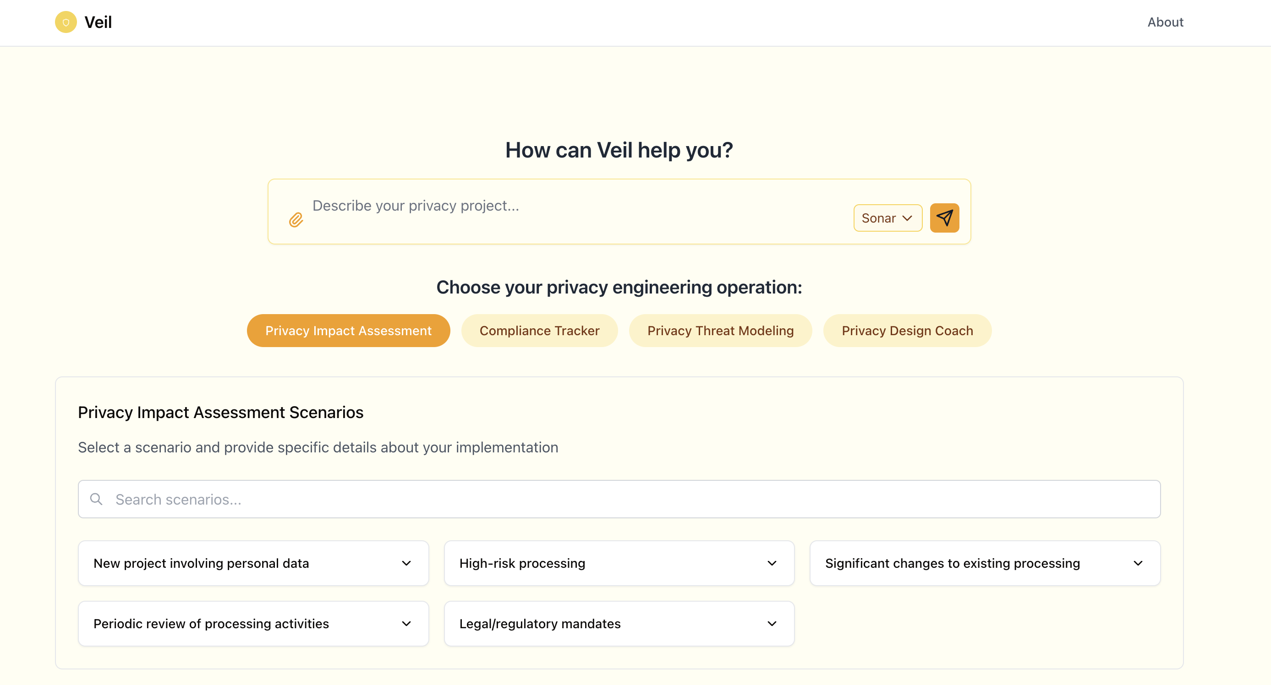This screenshot has height=685, width=1271.
Task: Expand the High-risk processing scenario
Action: [619, 563]
